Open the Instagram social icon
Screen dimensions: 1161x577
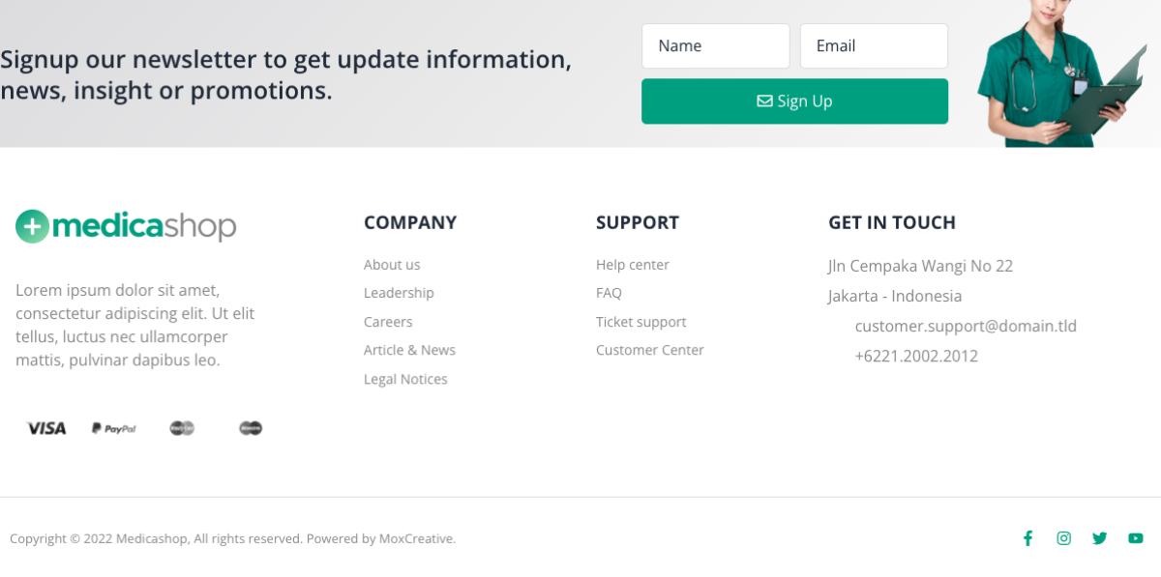pos(1064,538)
